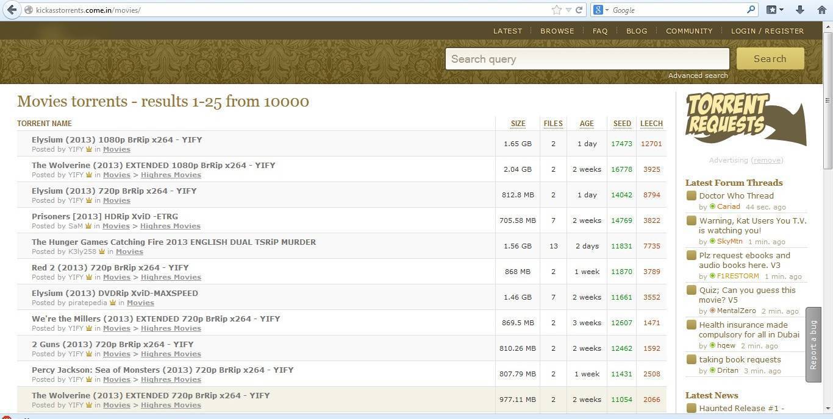The width and height of the screenshot is (833, 419).
Task: Open The Wolverine EXTENDED 720p torrent
Action: (x=151, y=395)
